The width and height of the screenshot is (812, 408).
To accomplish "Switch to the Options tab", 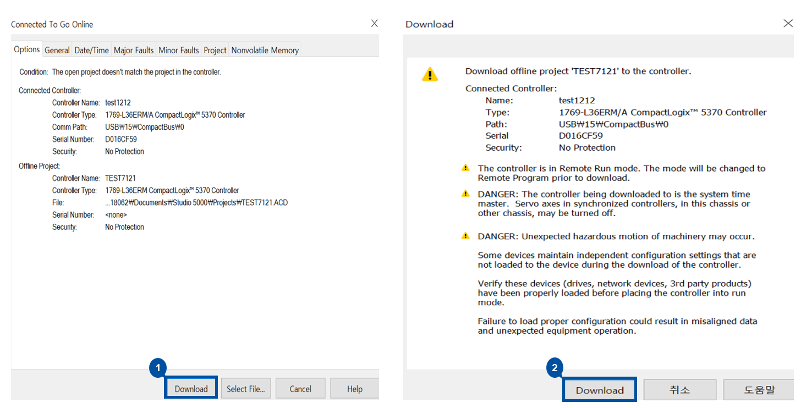I will click(27, 49).
